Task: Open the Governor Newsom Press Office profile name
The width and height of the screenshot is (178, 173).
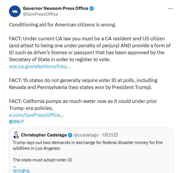Action: click(x=55, y=9)
